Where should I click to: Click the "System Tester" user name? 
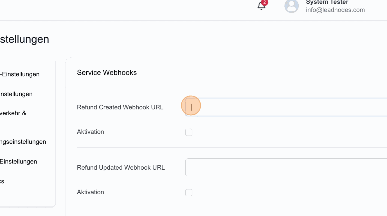coord(327,2)
